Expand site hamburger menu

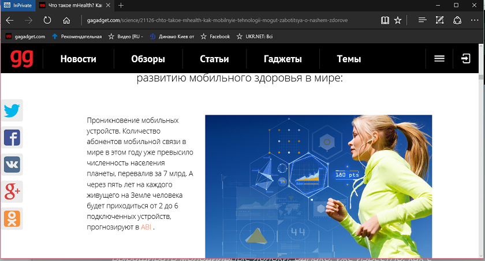(439, 58)
